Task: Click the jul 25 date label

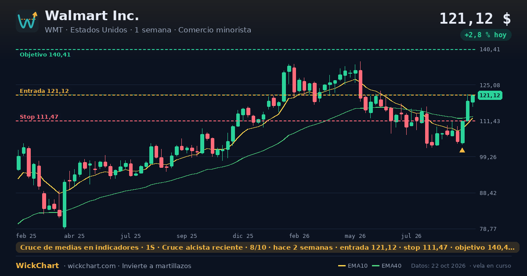Action: pyautogui.click(x=131, y=236)
